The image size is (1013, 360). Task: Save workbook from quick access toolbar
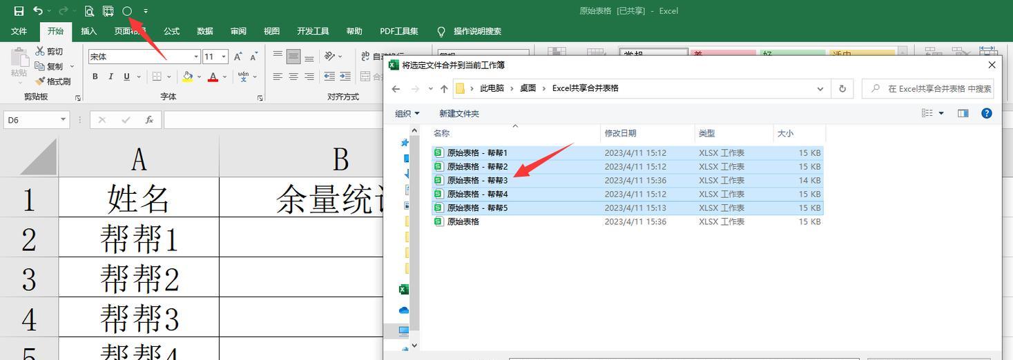pos(19,11)
